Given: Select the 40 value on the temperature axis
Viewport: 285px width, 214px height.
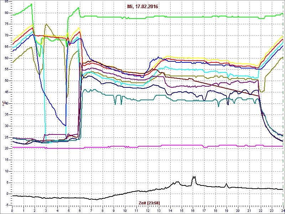Looking at the screenshot, I should pos(6,103).
